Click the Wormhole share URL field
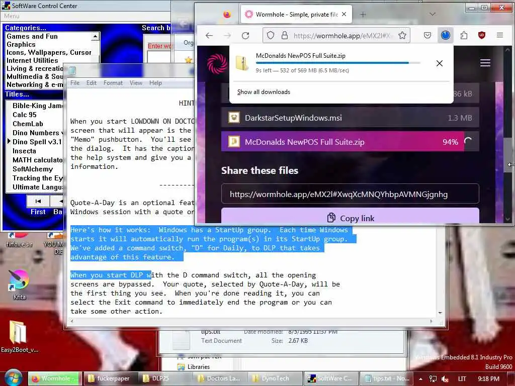This screenshot has height=386, width=515. tap(350, 194)
